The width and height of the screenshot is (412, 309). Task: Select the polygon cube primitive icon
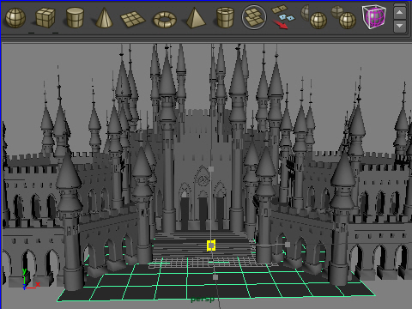45,18
